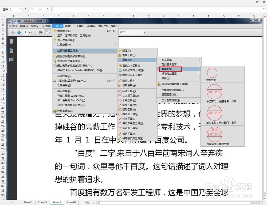The width and height of the screenshot is (267, 205).
Task: Select the 箭头工具 arrow tool
Action: point(137,105)
